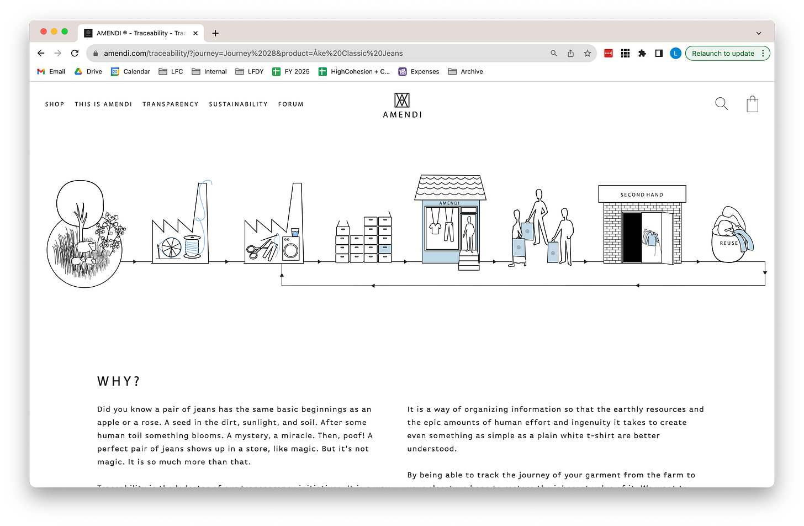Open the Internal bookmarks folder

[x=209, y=71]
